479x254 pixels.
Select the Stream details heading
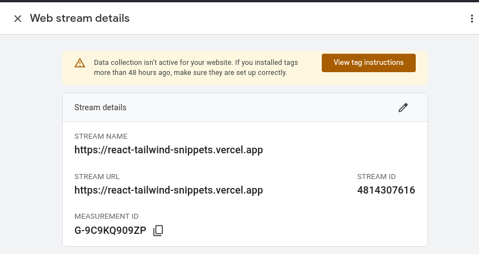point(101,107)
